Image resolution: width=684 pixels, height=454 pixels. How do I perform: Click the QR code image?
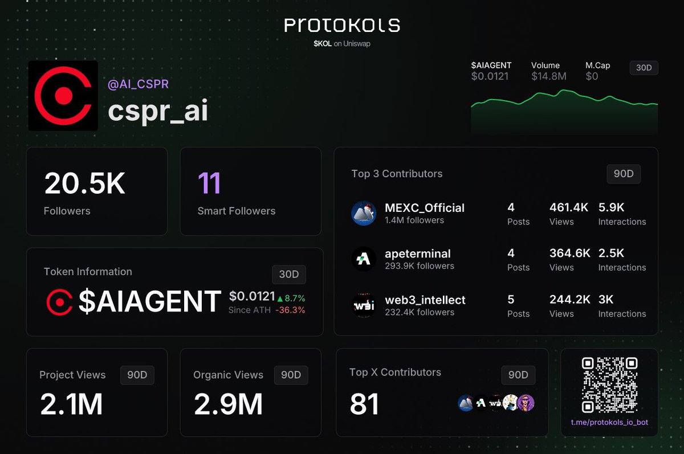[x=609, y=385]
